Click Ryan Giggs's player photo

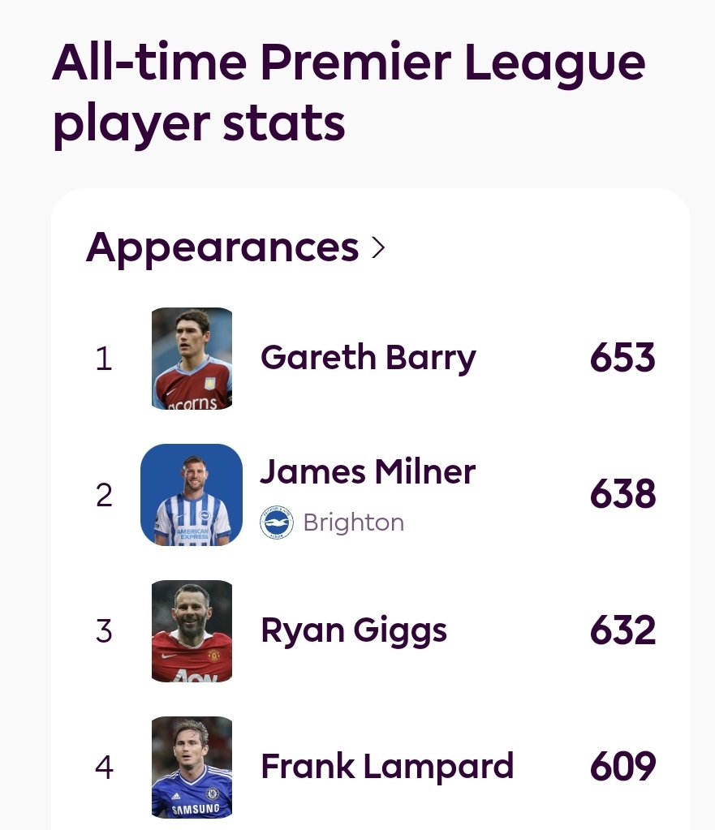pos(192,631)
